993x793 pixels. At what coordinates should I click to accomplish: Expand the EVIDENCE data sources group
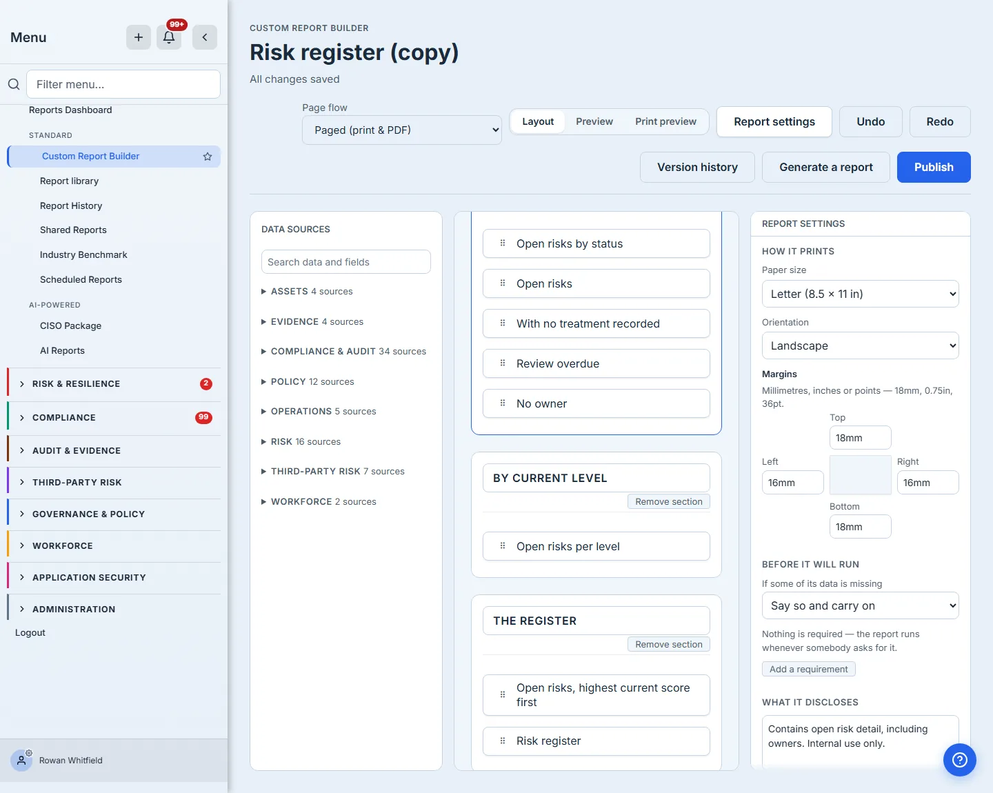[x=312, y=322]
